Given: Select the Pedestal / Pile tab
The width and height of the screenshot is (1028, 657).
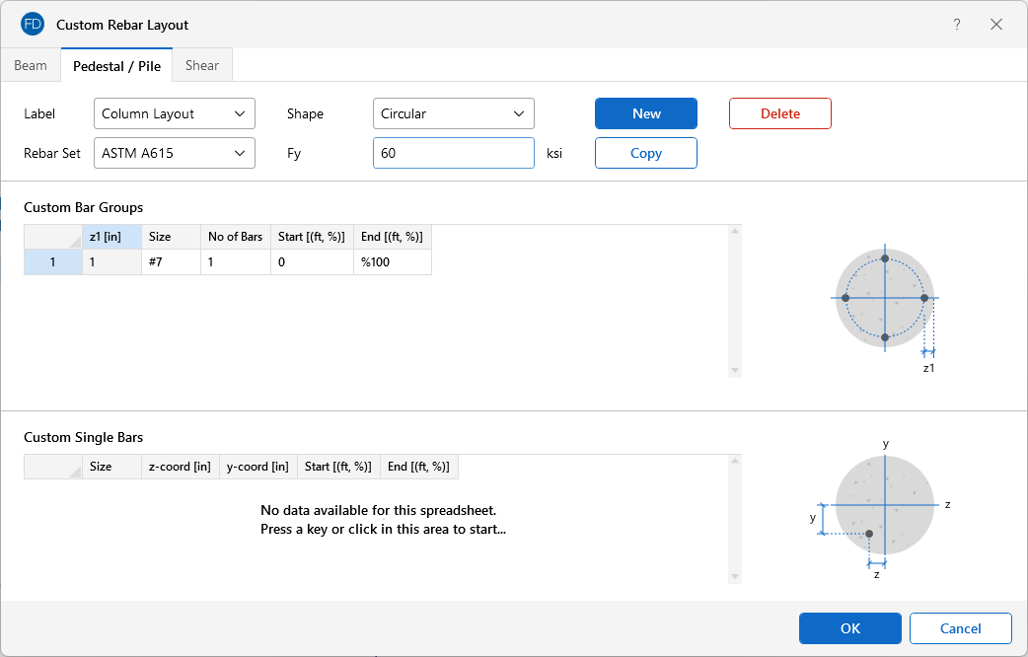Looking at the screenshot, I should pos(116,66).
